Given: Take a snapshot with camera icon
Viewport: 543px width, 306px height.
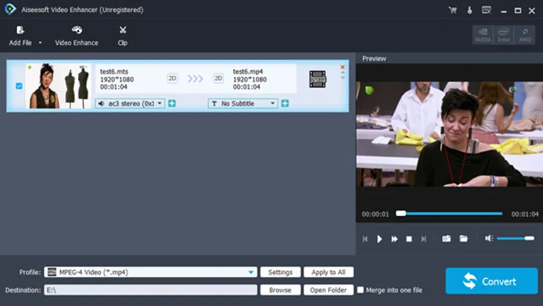Looking at the screenshot, I should 446,239.
